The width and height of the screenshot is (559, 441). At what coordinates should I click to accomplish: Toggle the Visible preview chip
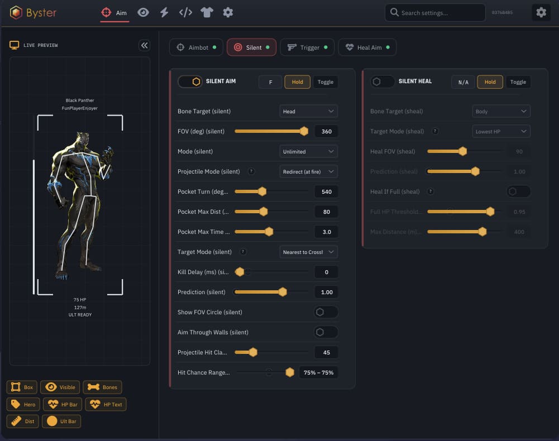pyautogui.click(x=60, y=387)
